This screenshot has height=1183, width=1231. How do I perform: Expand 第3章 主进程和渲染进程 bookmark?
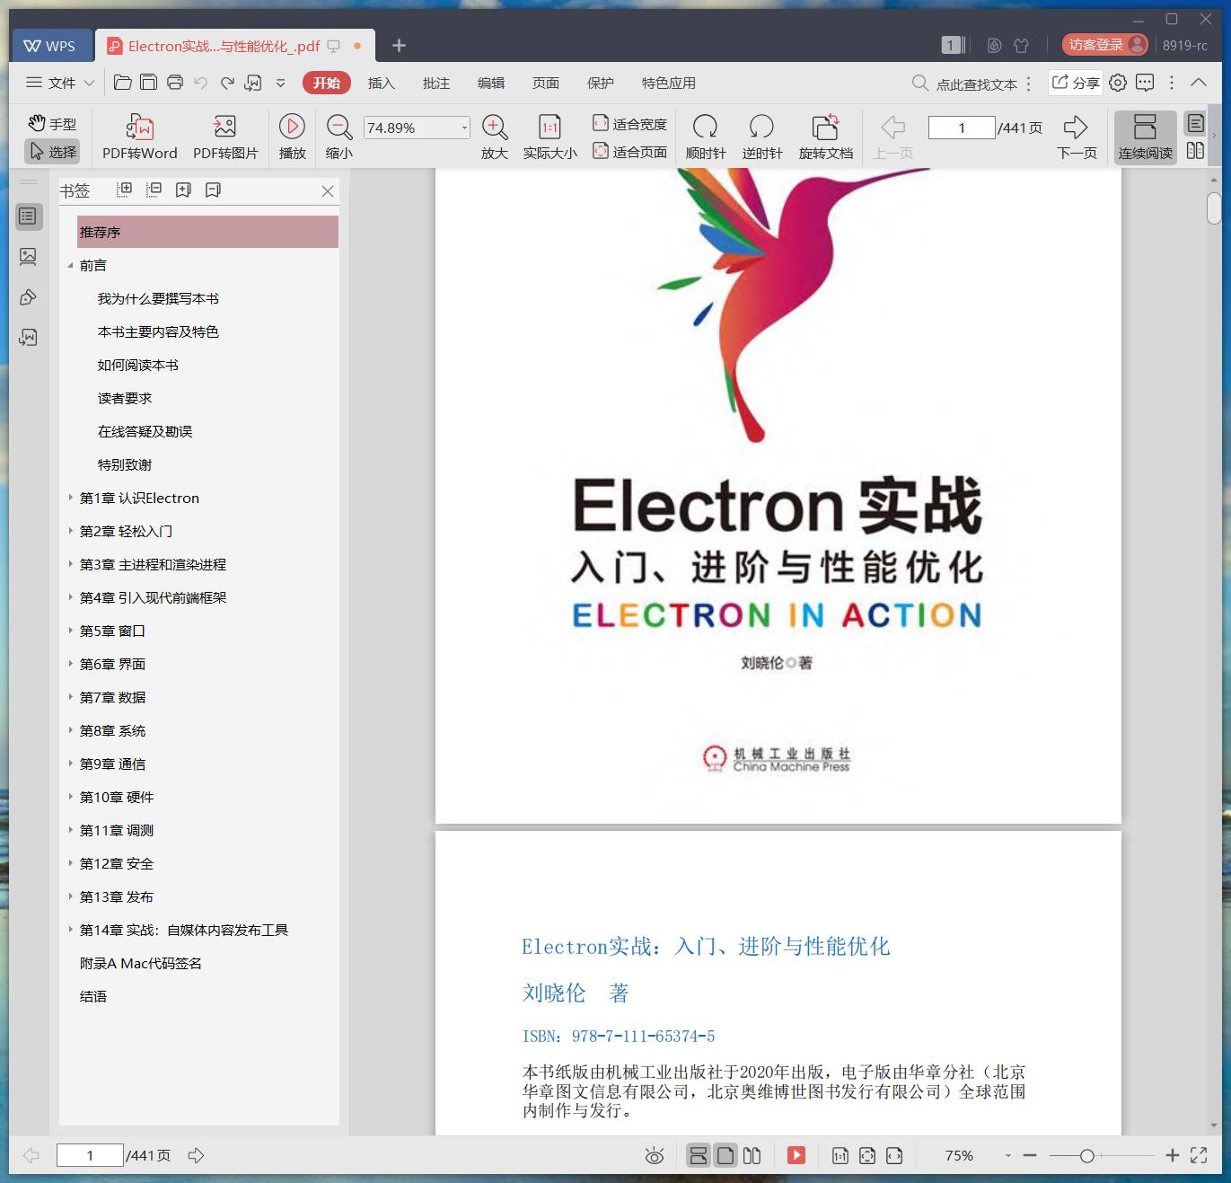coord(70,563)
